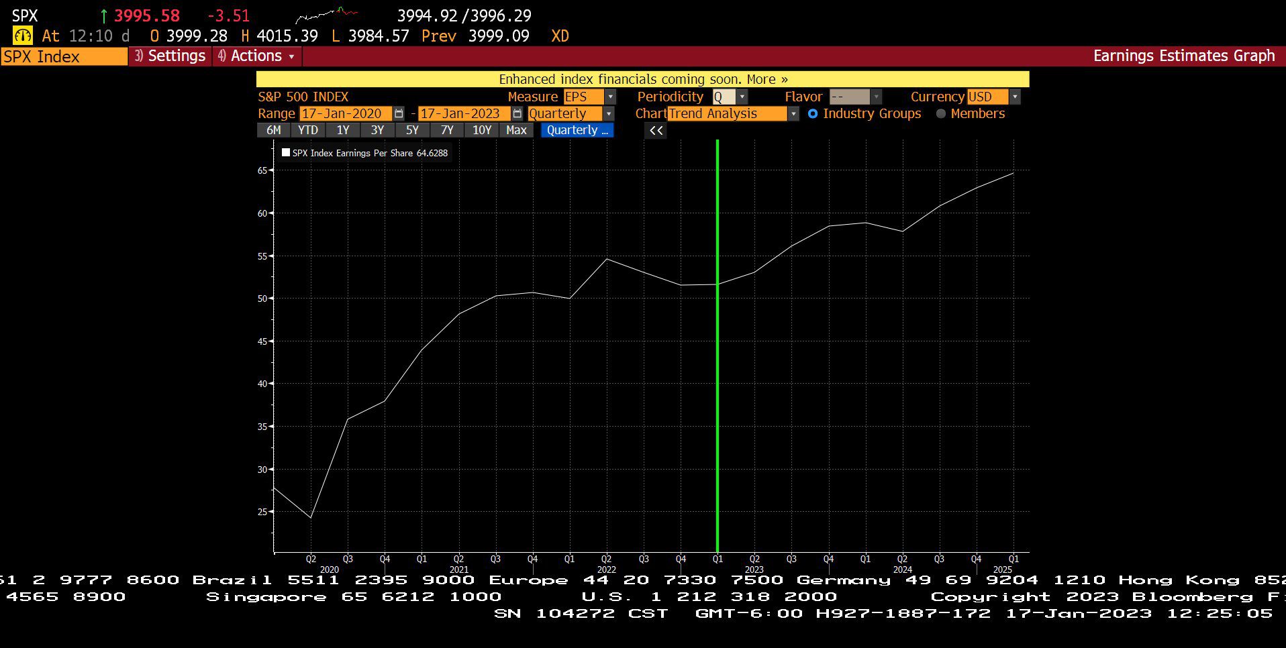This screenshot has width=1286, height=648.
Task: Select the 7Y range tab
Action: tap(447, 130)
